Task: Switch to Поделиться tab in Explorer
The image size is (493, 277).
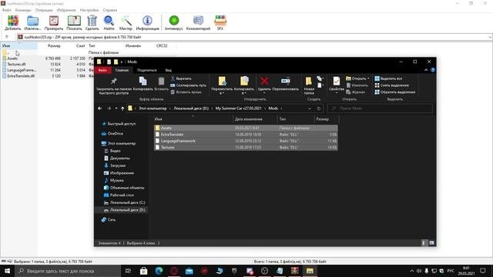Action: tap(147, 70)
